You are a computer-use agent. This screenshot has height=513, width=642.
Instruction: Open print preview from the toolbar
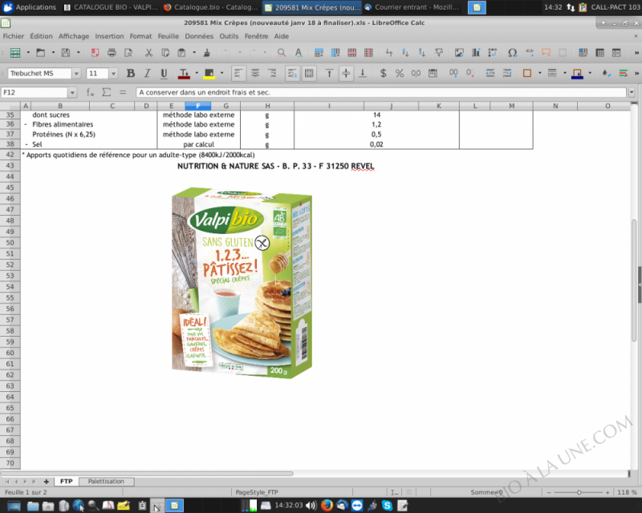(x=128, y=52)
